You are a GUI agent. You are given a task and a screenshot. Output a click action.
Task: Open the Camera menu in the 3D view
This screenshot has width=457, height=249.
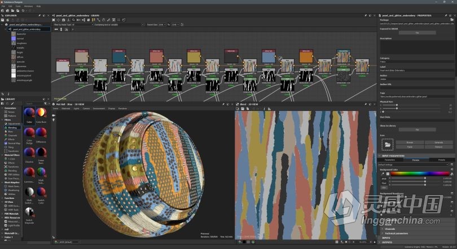click(x=86, y=109)
